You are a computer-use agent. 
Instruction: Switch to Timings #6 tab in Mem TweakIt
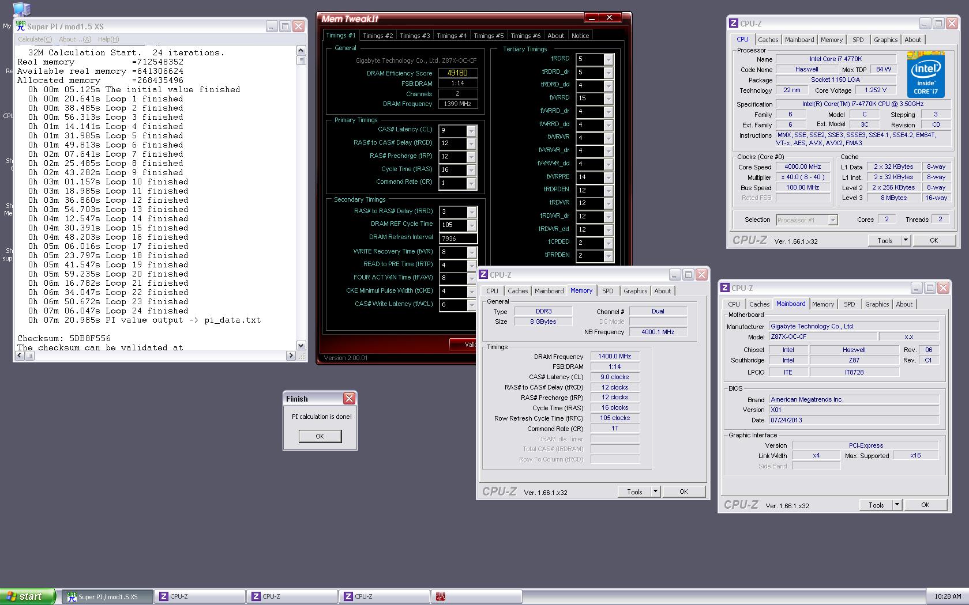click(x=525, y=36)
